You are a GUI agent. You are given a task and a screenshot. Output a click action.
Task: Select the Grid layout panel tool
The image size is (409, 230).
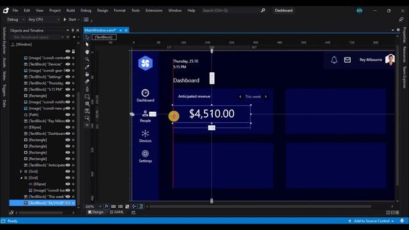coord(87,103)
